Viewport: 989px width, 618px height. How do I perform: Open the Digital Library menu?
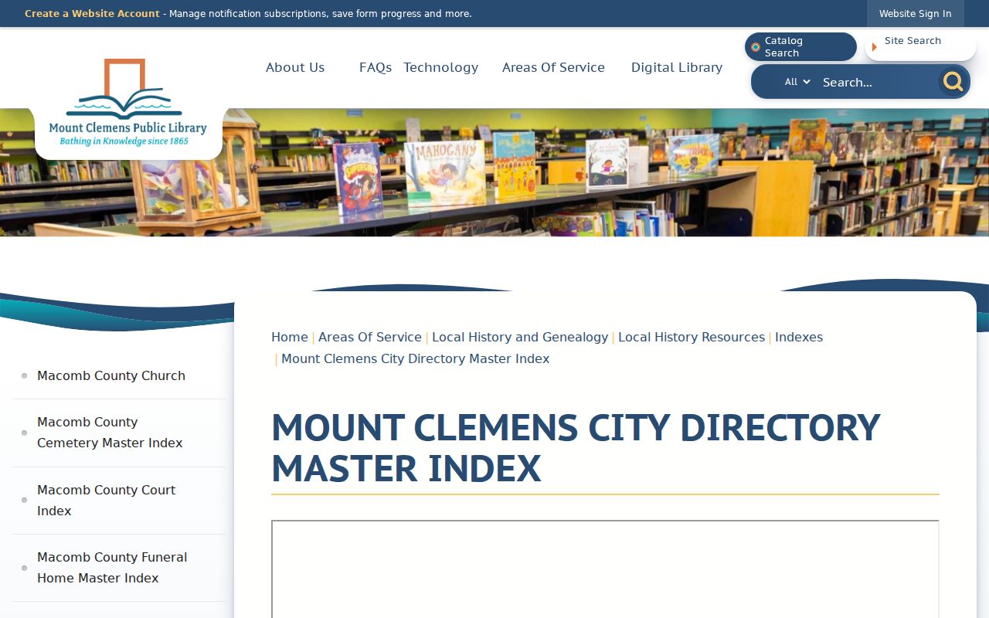click(x=677, y=67)
